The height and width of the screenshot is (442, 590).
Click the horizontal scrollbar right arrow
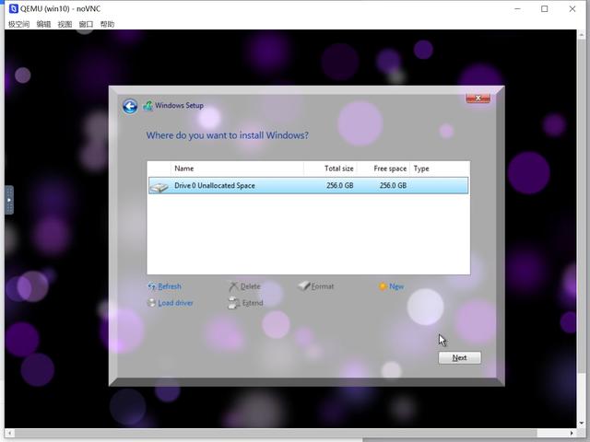coord(572,433)
